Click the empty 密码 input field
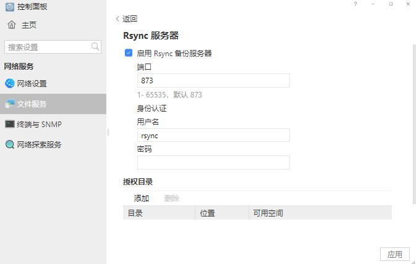Image resolution: width=416 pixels, height=264 pixels. [x=213, y=162]
